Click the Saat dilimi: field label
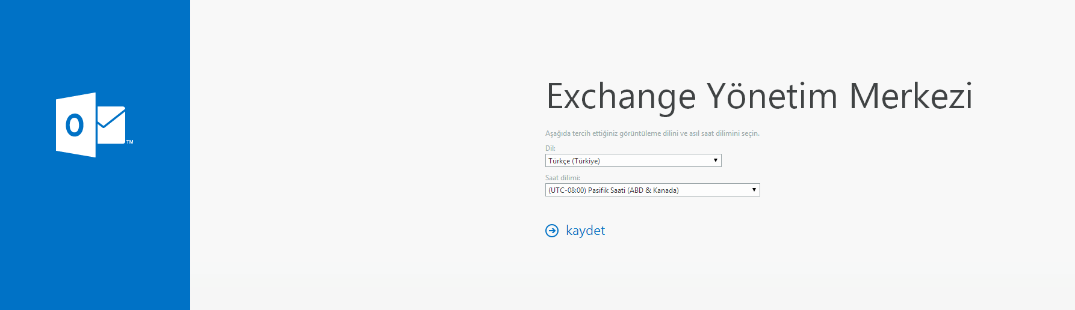The image size is (1075, 310). click(x=563, y=178)
